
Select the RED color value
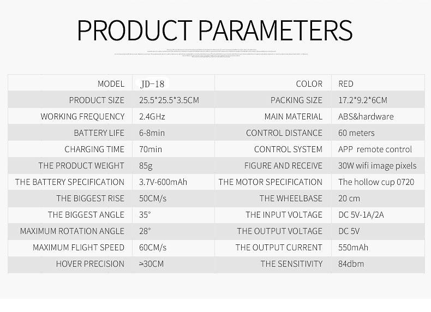(346, 84)
